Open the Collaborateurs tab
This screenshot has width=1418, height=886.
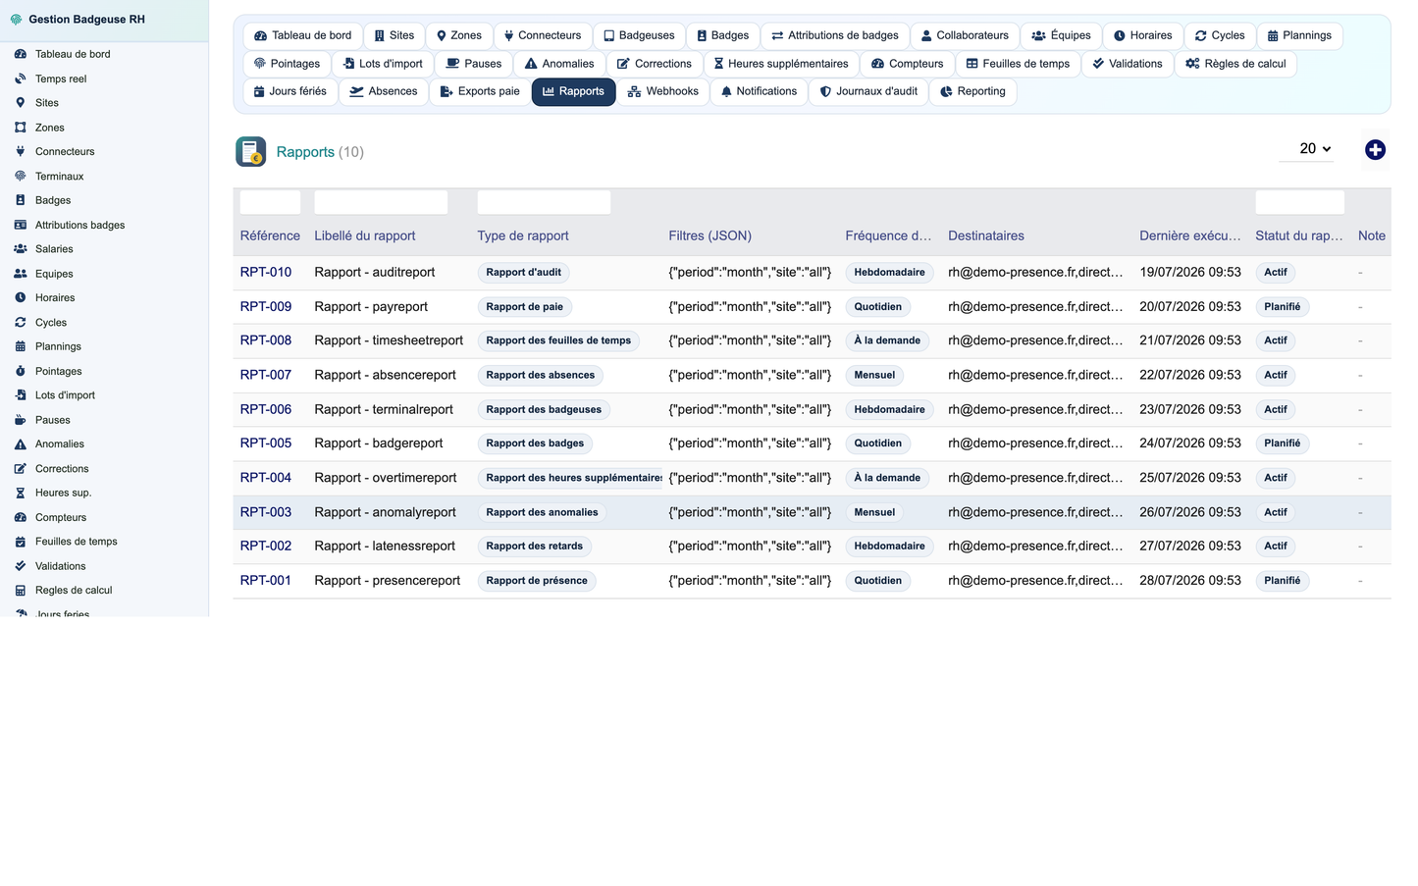[965, 35]
